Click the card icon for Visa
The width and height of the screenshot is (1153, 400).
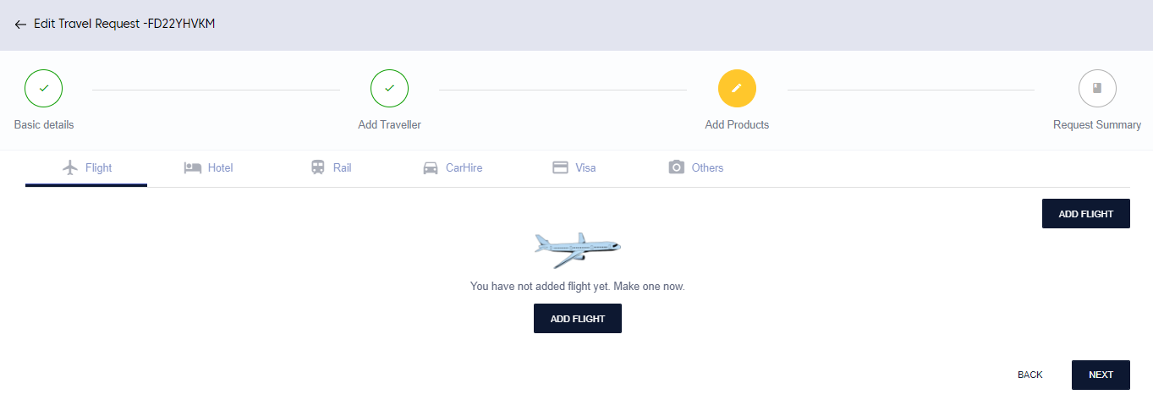click(560, 167)
